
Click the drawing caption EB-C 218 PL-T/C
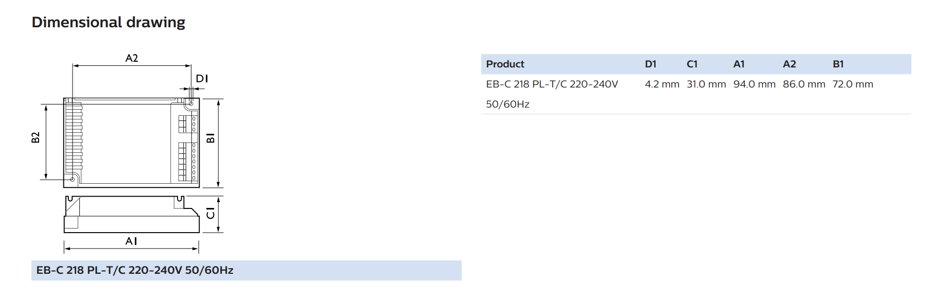pos(135,270)
